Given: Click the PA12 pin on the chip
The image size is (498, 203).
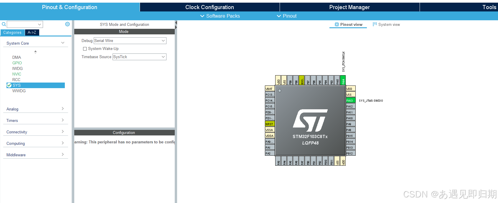Looking at the screenshot, I should coord(351,106).
